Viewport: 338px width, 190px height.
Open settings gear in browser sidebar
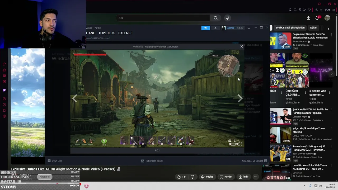pyautogui.click(x=4, y=116)
